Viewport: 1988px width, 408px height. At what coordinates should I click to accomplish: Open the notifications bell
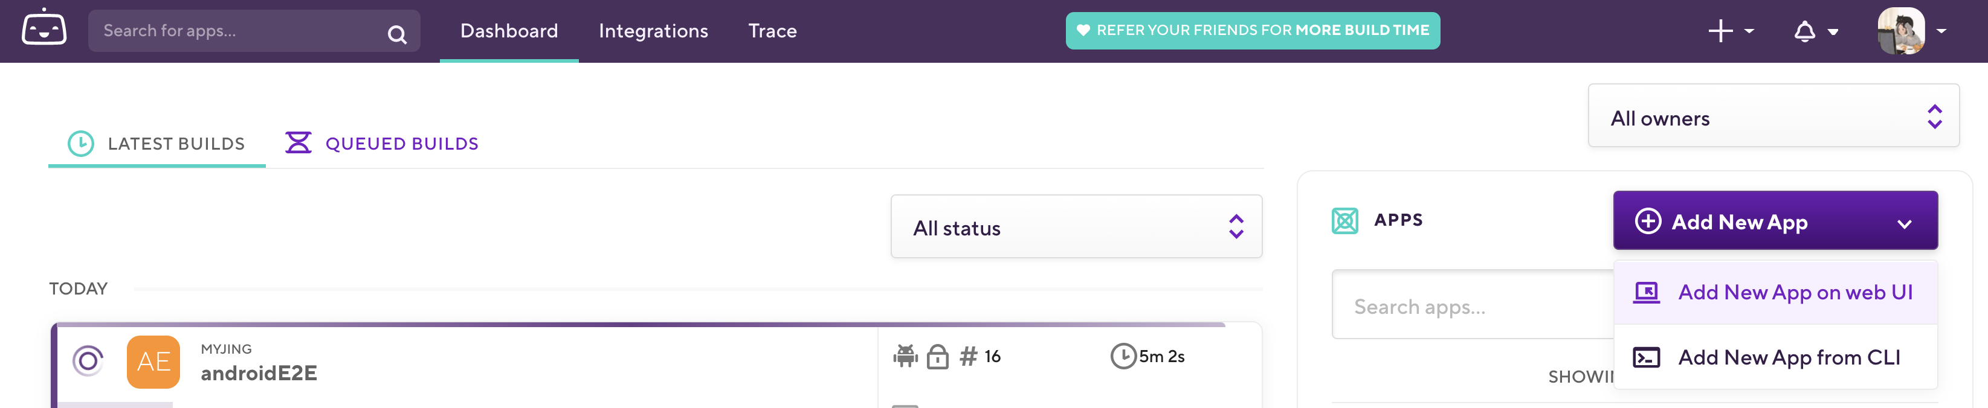click(1815, 31)
